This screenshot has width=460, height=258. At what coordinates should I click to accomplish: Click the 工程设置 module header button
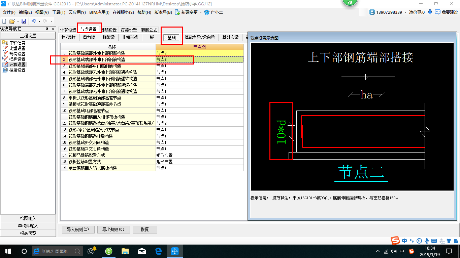click(x=28, y=36)
